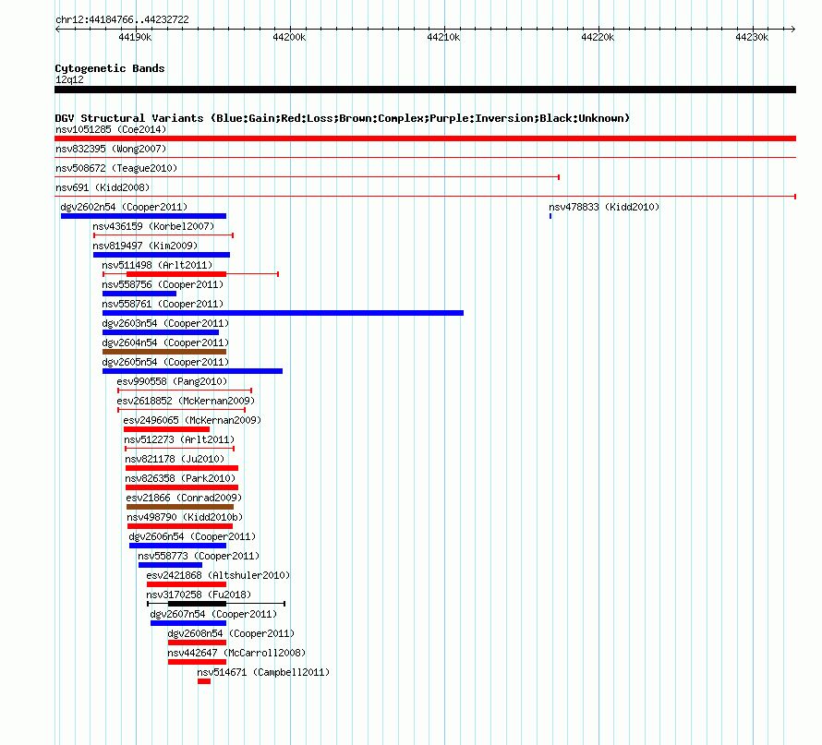Open dgv2607n54 (Cooper2011) label
822x745 pixels.
click(x=213, y=614)
